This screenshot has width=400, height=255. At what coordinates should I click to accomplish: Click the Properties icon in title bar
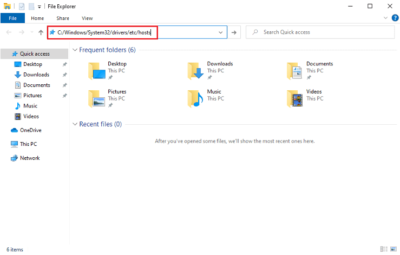coord(21,6)
